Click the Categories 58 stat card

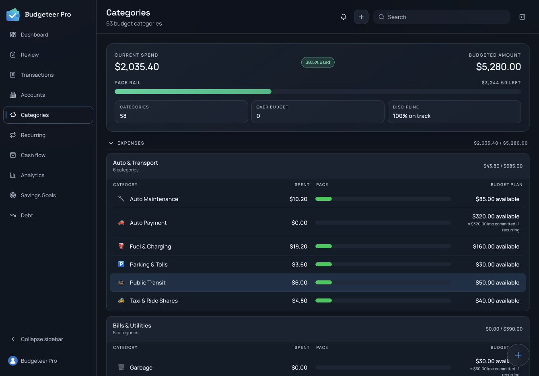point(181,112)
